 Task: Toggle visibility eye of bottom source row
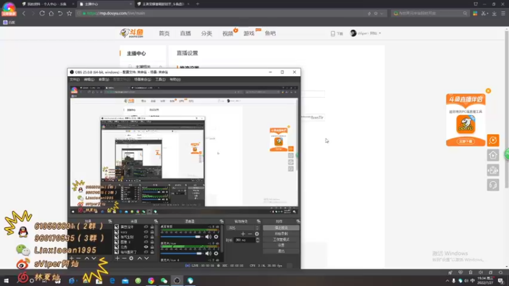146,252
